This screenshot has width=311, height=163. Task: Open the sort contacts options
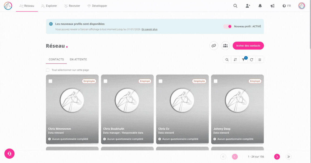(235, 60)
